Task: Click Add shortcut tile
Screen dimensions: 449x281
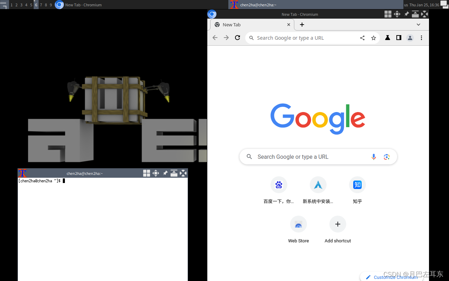Action: [x=338, y=230]
